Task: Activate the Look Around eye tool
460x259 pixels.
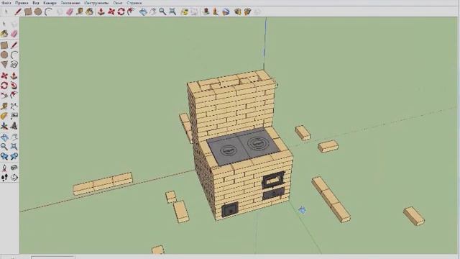Action: (14, 168)
